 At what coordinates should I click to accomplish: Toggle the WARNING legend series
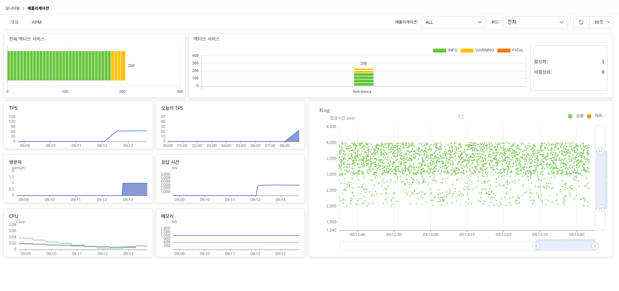pos(477,50)
